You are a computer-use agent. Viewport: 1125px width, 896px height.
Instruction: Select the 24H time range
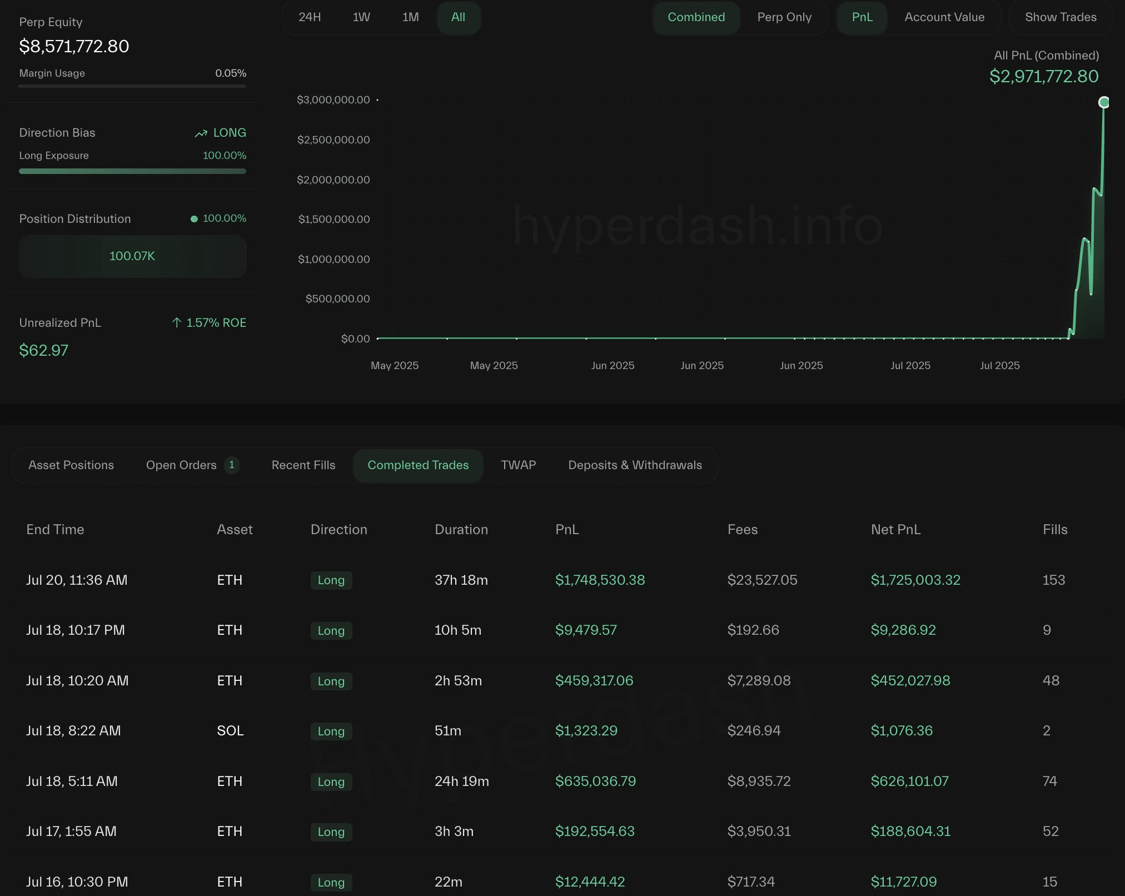click(310, 17)
